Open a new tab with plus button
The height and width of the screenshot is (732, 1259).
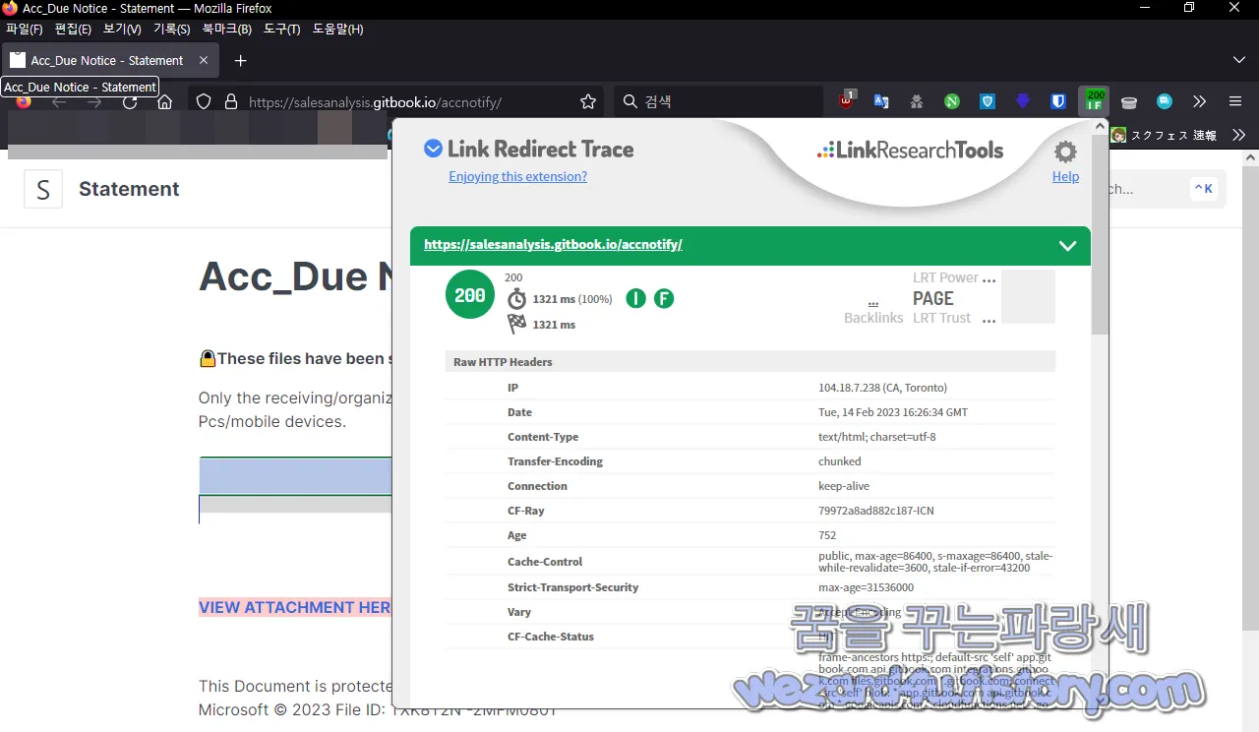[x=240, y=60]
